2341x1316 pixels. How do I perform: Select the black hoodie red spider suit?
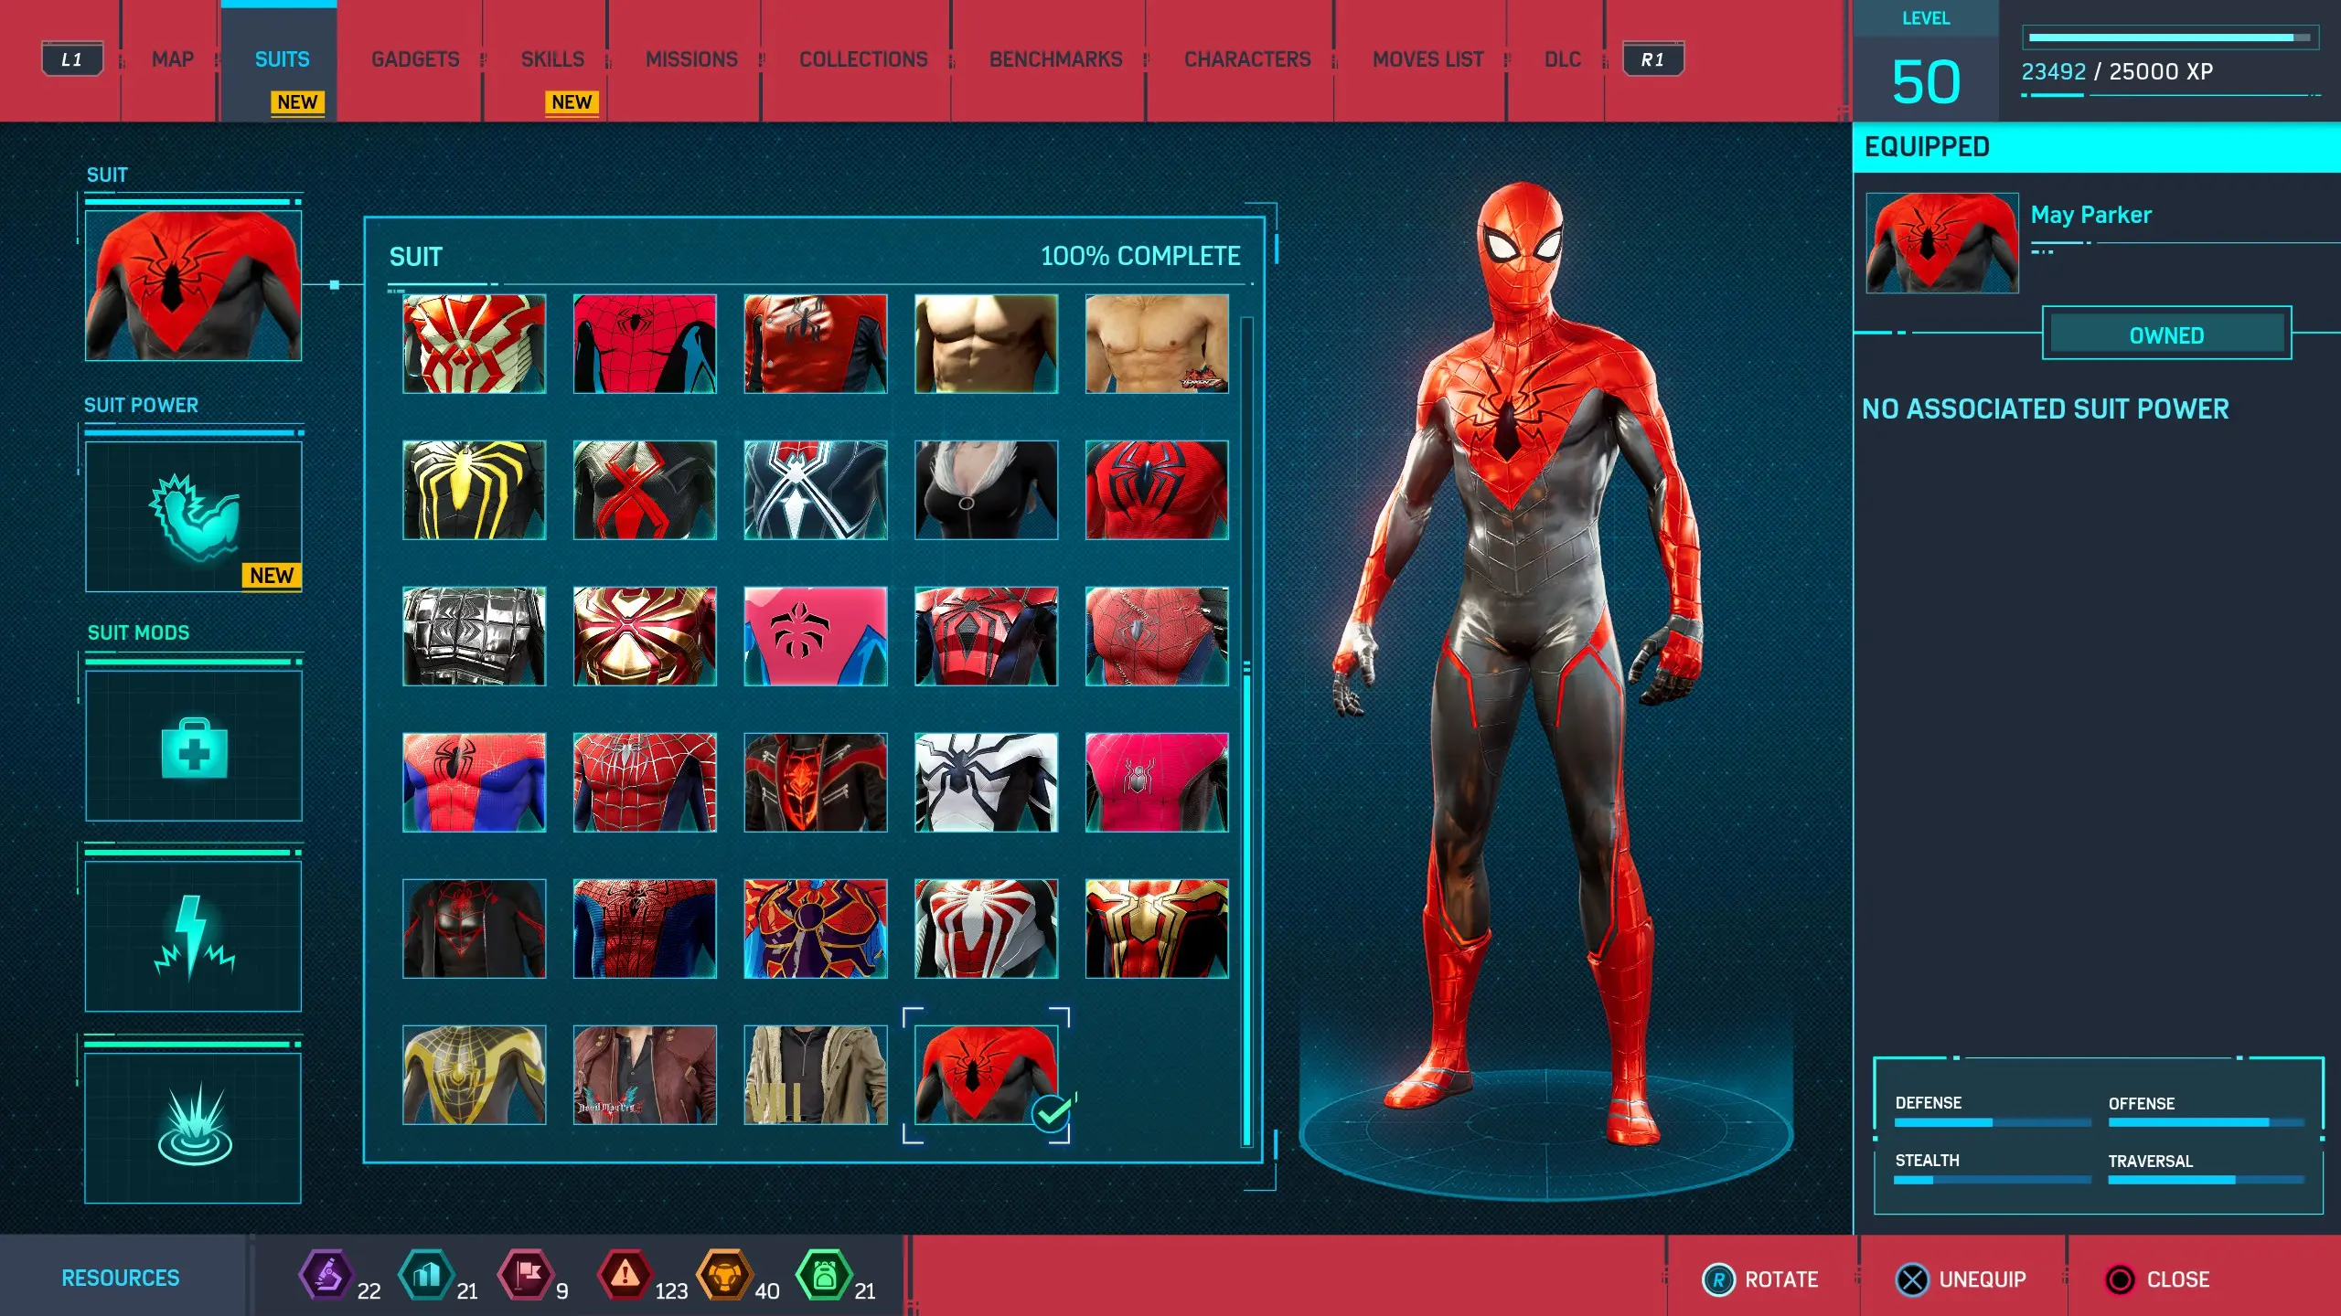pos(474,929)
